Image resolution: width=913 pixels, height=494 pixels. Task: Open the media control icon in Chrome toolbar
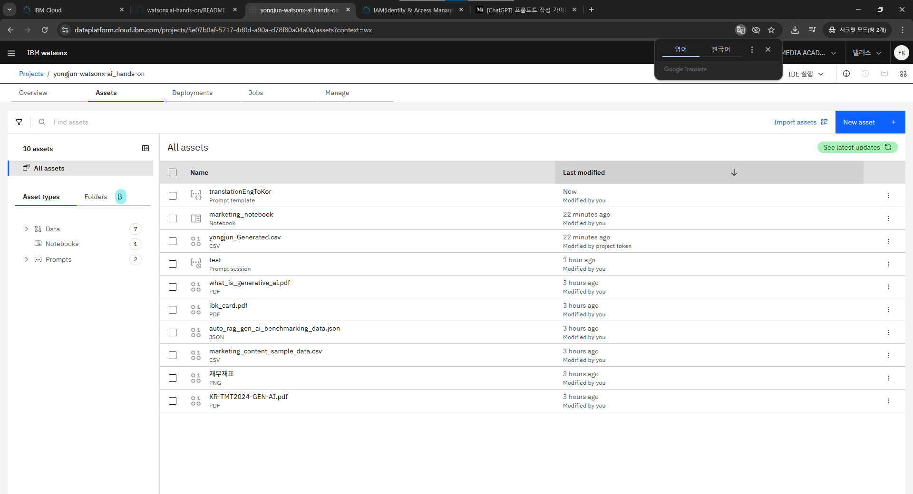[812, 30]
